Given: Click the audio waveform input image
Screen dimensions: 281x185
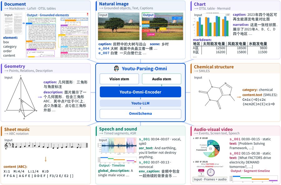Looking at the screenshot, I should pyautogui.click(x=117, y=146).
